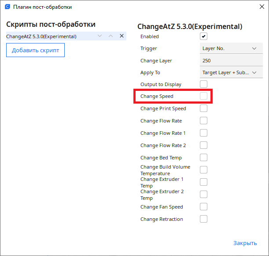Move ChangeAtZ script up in list
269x256 pixels.
111,36
